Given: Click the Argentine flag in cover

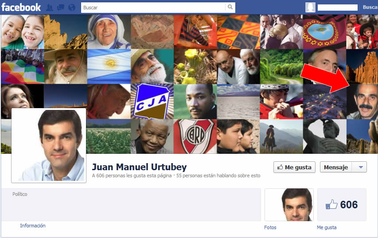Looking at the screenshot, I should 109,66.
